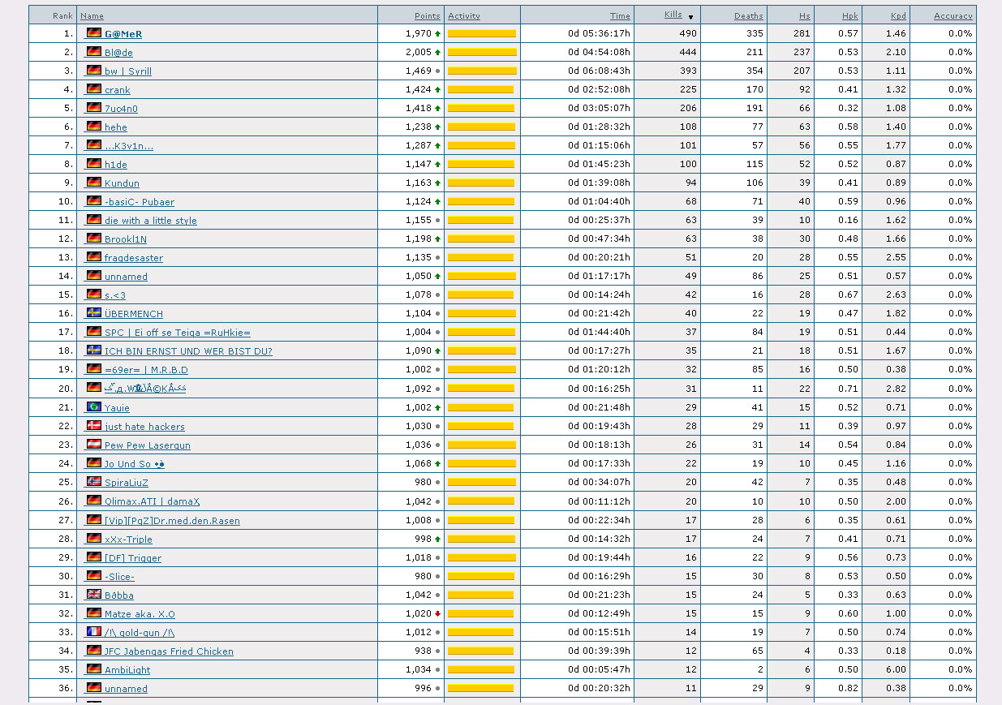Click the Norwegian flag beside SpiraLiuZ
The width and height of the screenshot is (1002, 705).
(x=94, y=482)
